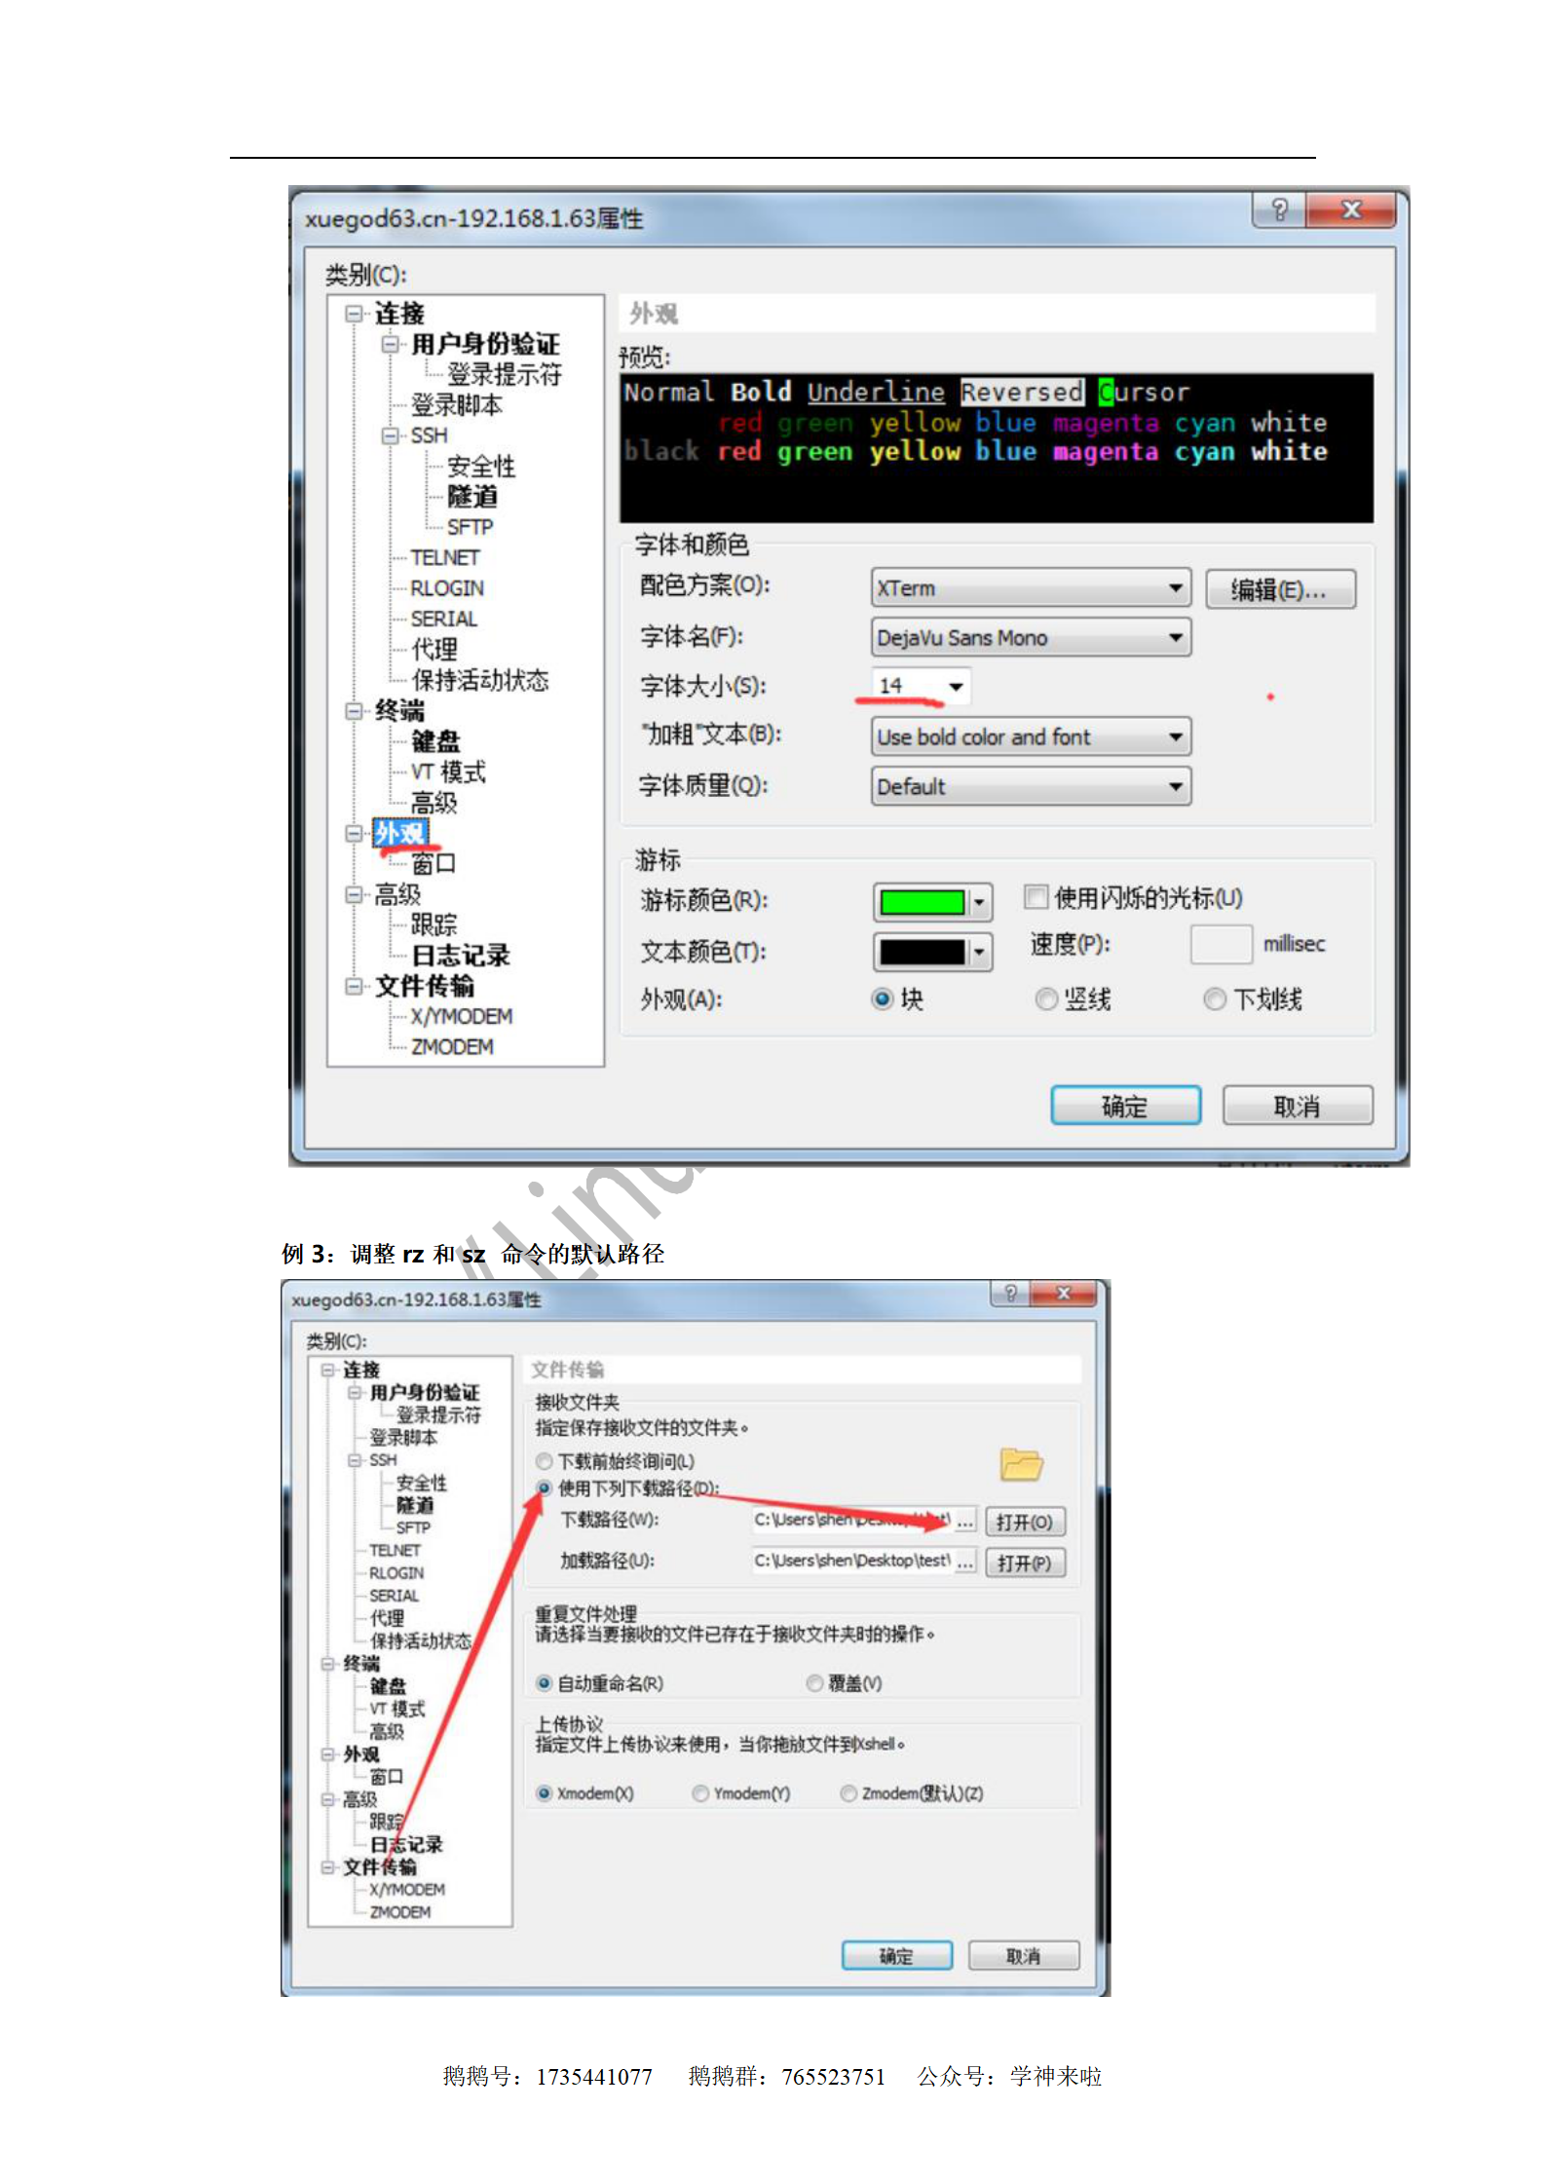Collapse the 用户身份验证 node in 外观 dialog tree
1545x2184 pixels.
pyautogui.click(x=391, y=344)
